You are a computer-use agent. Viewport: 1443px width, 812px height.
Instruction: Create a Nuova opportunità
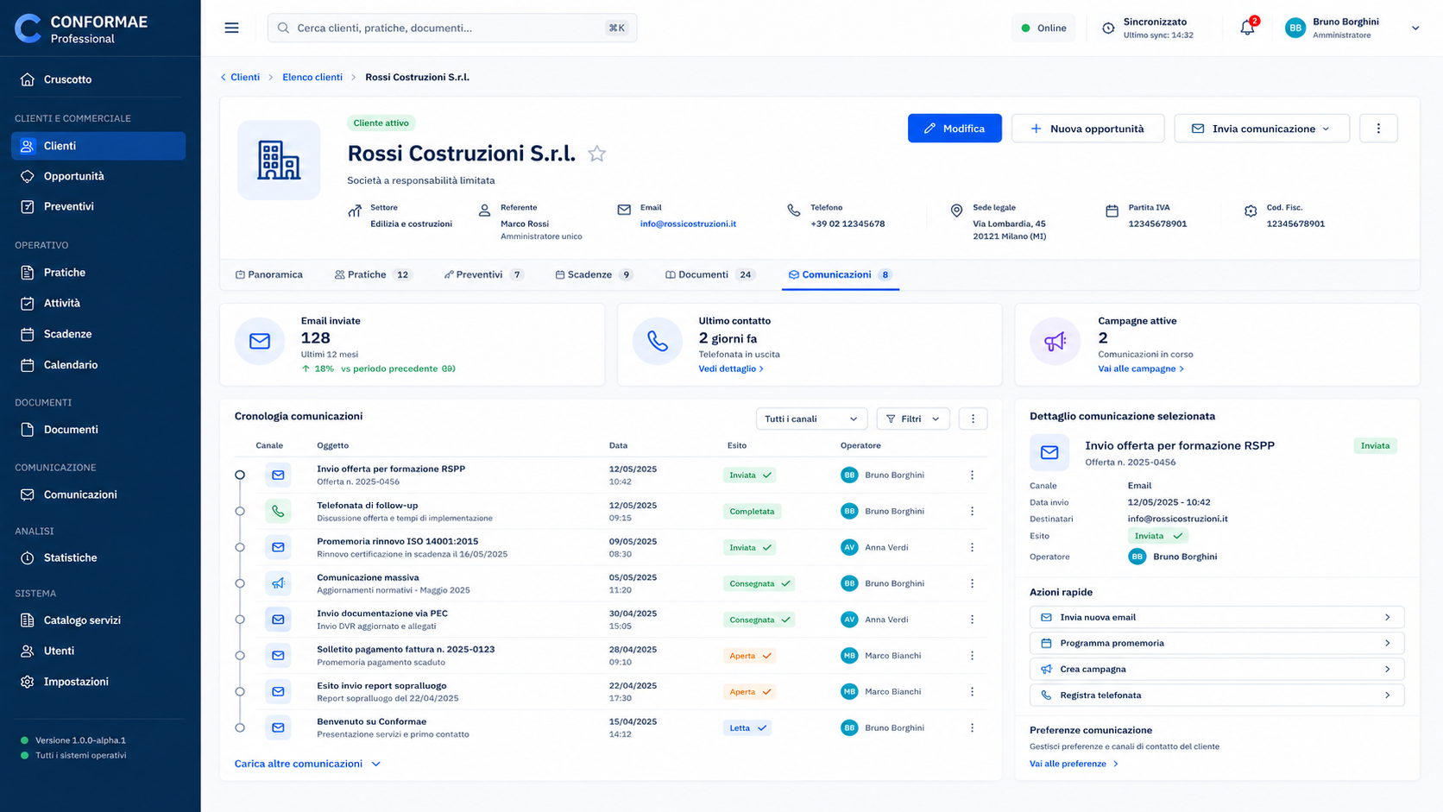pyautogui.click(x=1087, y=129)
